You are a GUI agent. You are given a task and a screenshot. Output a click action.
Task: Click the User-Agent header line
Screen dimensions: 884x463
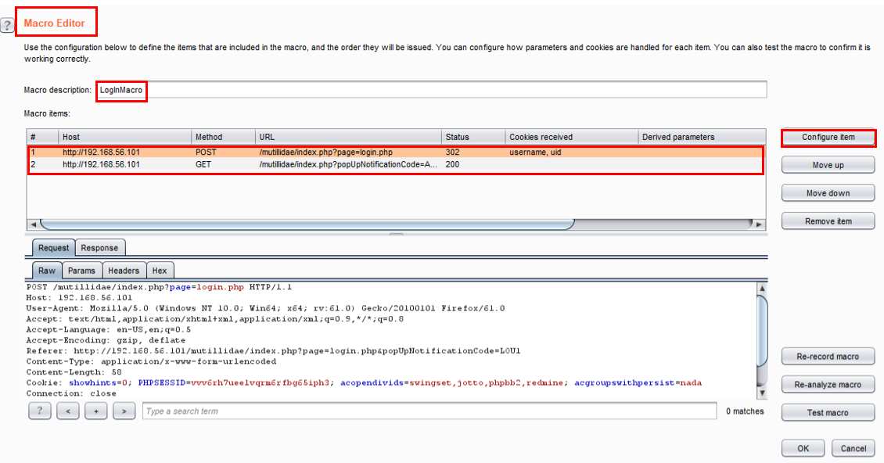click(x=265, y=308)
